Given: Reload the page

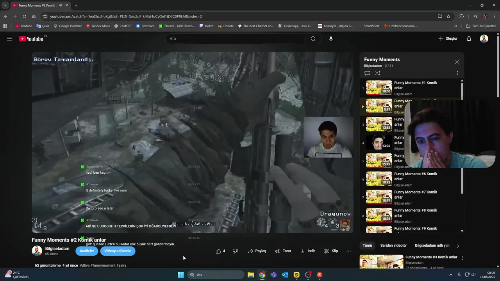Looking at the screenshot, I should (24, 16).
